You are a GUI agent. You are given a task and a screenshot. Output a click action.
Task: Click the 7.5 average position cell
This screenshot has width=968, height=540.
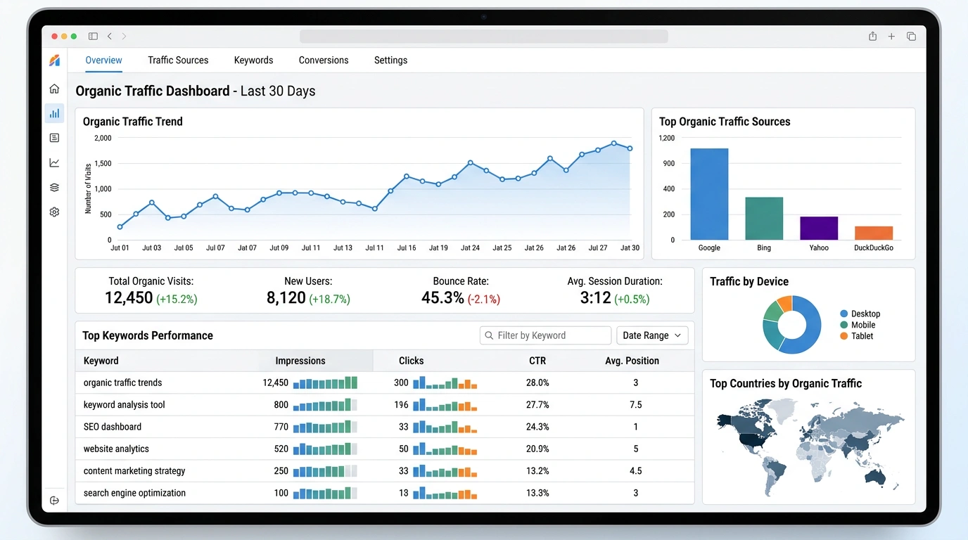[635, 404]
